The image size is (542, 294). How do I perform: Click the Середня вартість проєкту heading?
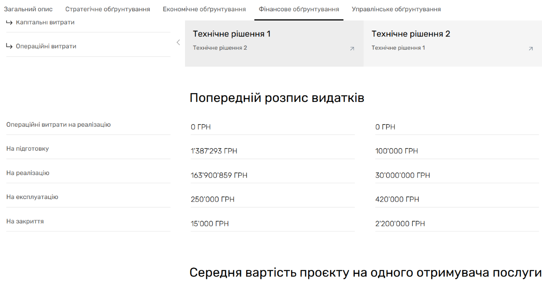pyautogui.click(x=365, y=273)
